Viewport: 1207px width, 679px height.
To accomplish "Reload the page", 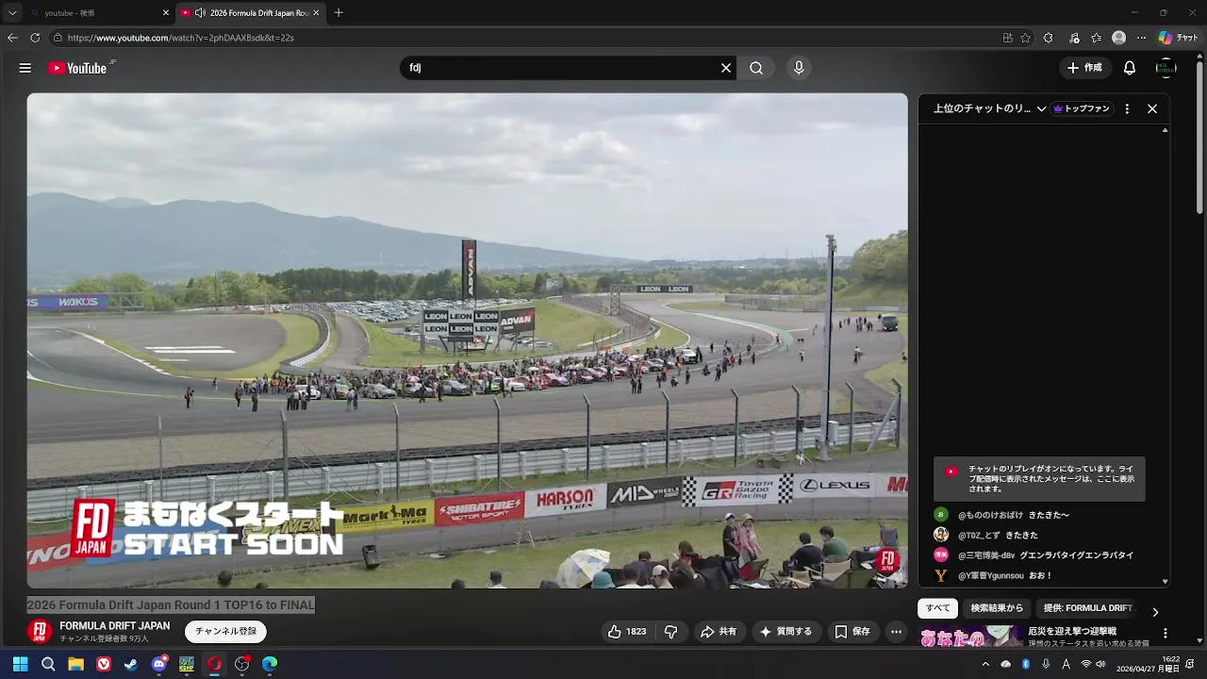I will [x=35, y=38].
